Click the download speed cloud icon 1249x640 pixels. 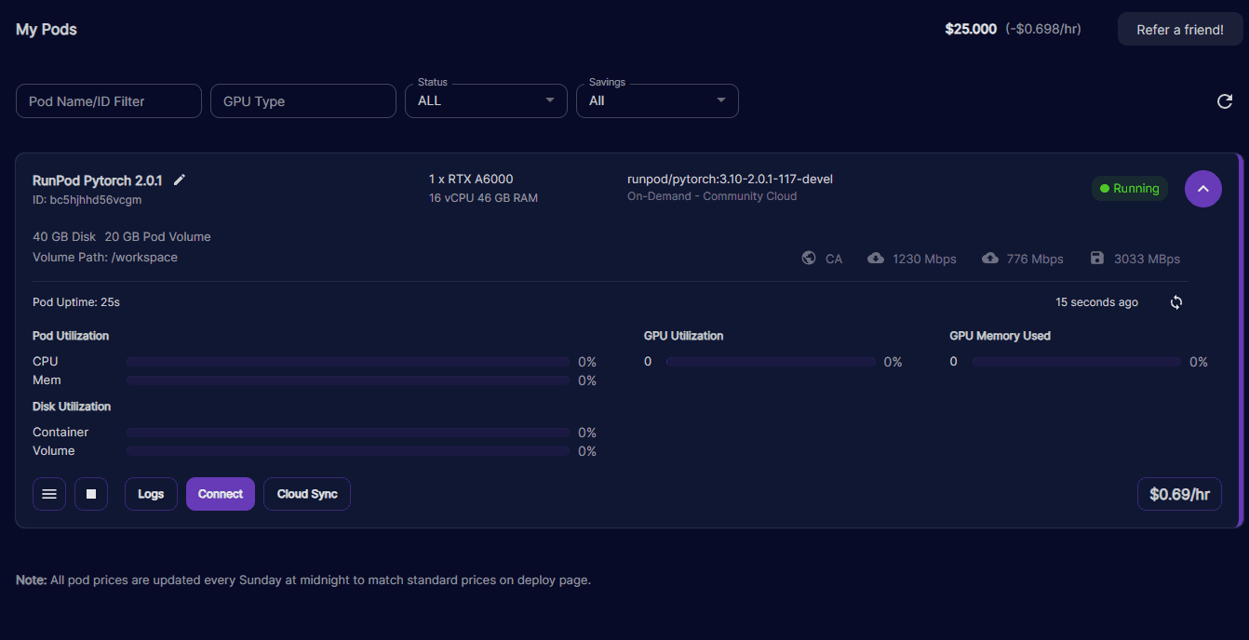[x=876, y=258]
